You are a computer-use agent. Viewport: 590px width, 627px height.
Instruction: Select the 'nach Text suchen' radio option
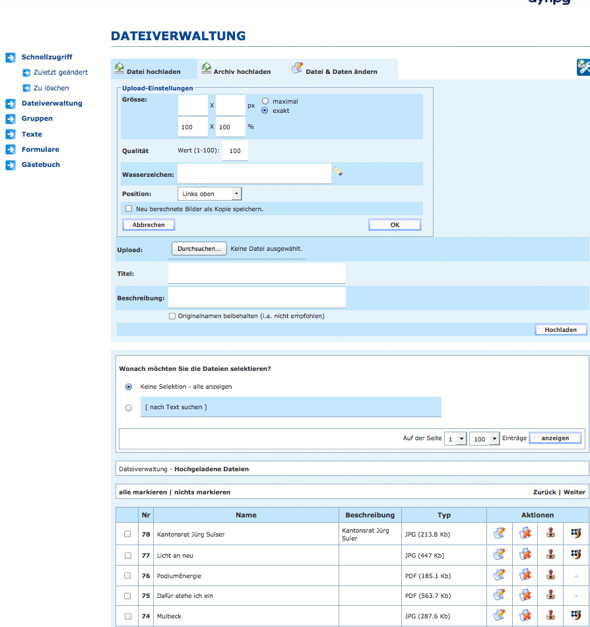(129, 408)
